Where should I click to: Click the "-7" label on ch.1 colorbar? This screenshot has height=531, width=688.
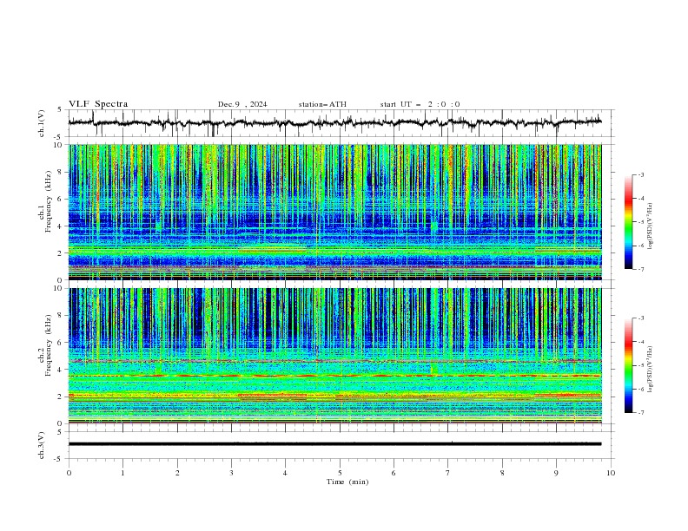(641, 269)
